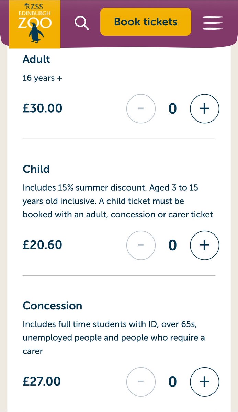Add a Child ticket using plus icon
Screen dimensions: 238x412
point(204,245)
